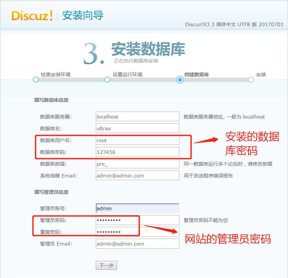Click the hint 数据库服务器地址, 一般为 localhost

coord(224,117)
